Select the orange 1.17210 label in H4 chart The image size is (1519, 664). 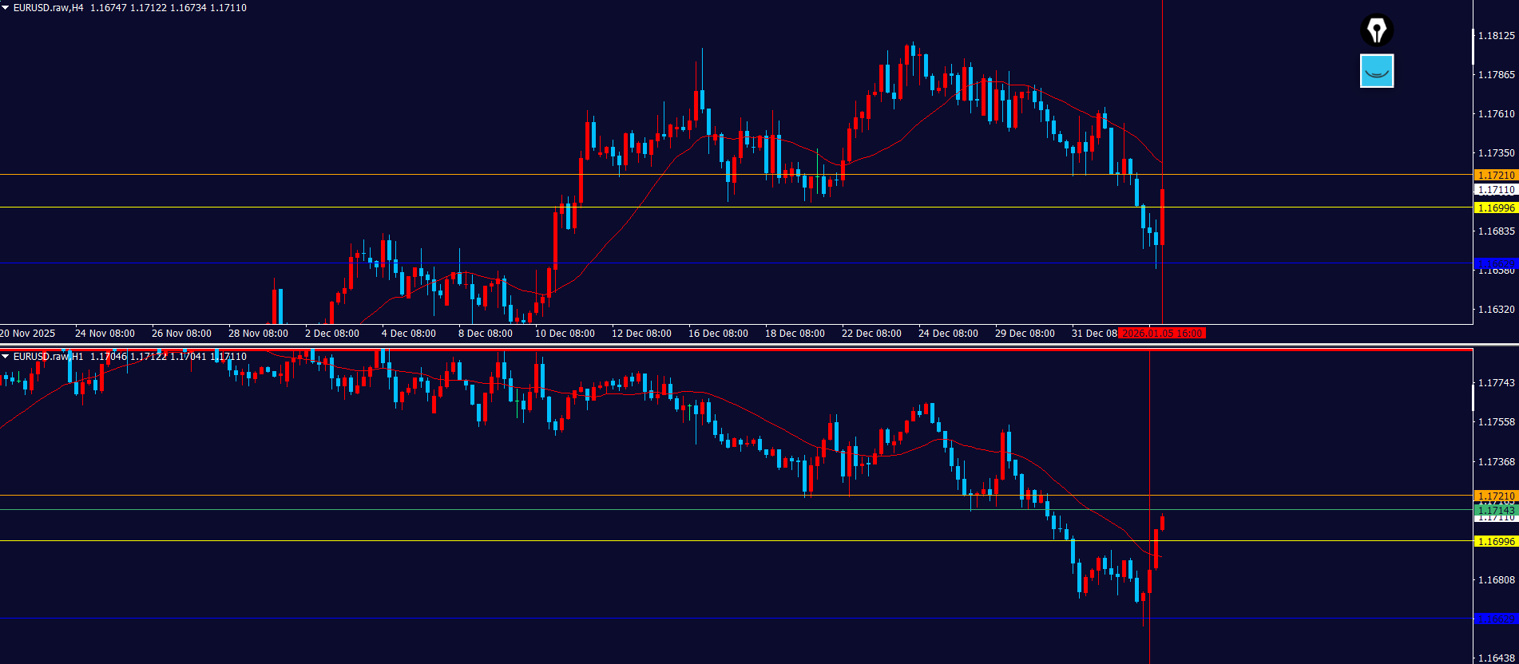pos(1495,175)
